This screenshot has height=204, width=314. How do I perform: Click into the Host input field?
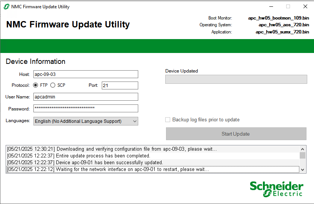(x=86, y=74)
